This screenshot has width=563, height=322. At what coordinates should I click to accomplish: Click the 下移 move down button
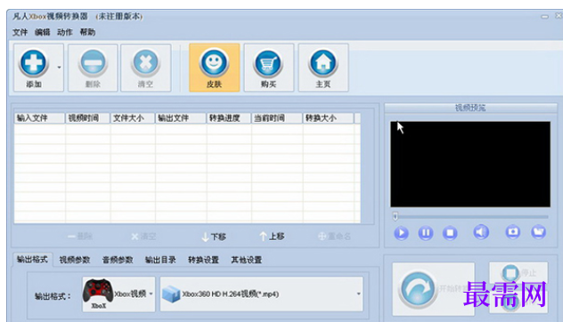coord(214,237)
